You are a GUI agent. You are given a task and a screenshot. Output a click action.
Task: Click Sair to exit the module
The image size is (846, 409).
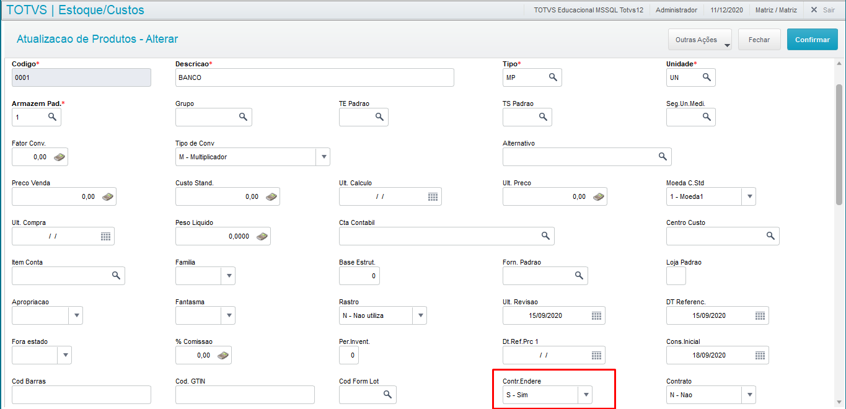pyautogui.click(x=822, y=10)
